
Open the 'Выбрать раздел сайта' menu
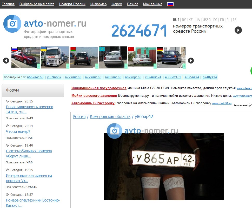(37, 4)
